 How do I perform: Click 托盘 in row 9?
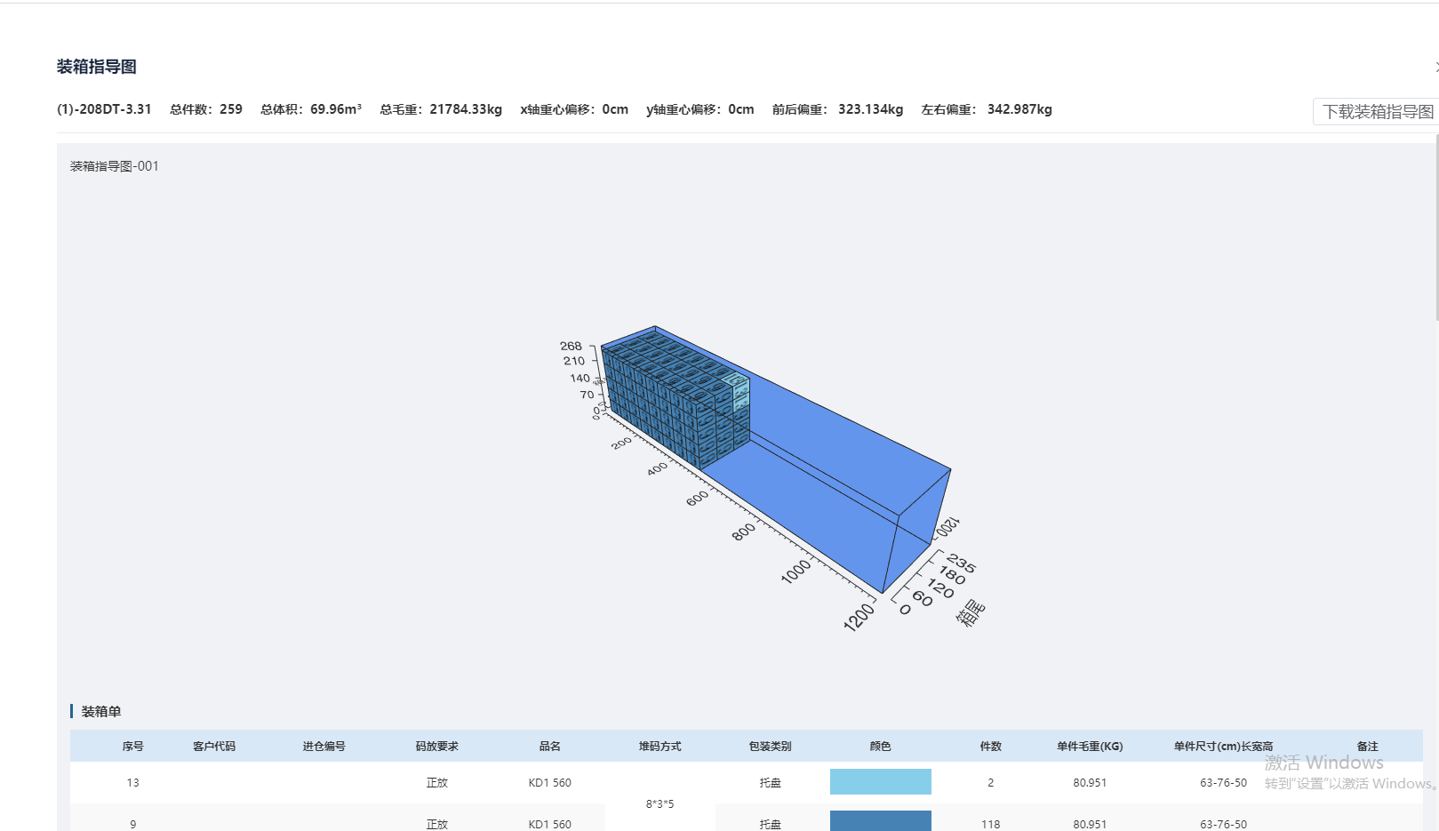(x=770, y=824)
